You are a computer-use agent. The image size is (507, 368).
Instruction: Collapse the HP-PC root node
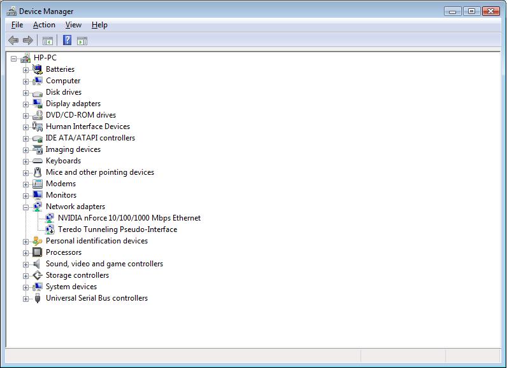click(14, 58)
